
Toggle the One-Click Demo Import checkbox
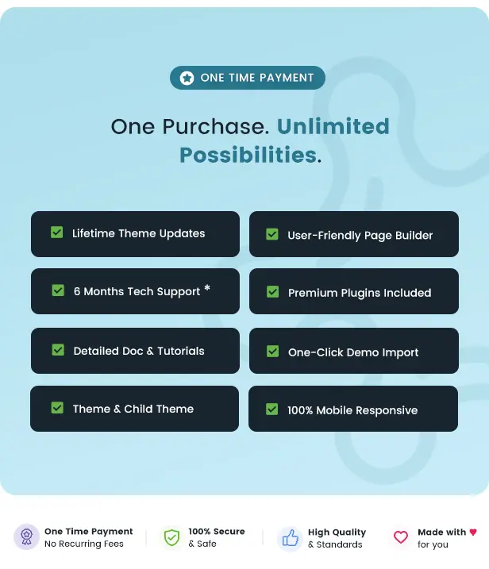pos(272,352)
